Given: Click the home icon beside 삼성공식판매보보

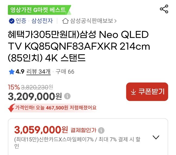Looking at the screenshot, I should [65, 21].
